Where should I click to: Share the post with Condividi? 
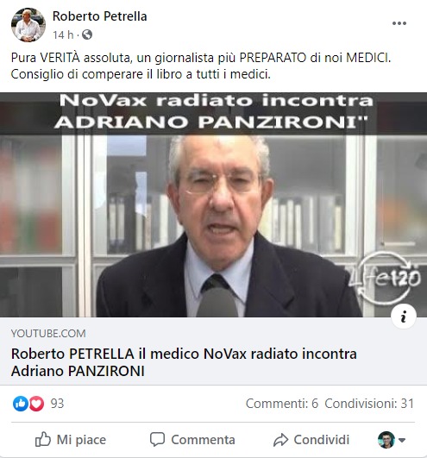pos(311,440)
